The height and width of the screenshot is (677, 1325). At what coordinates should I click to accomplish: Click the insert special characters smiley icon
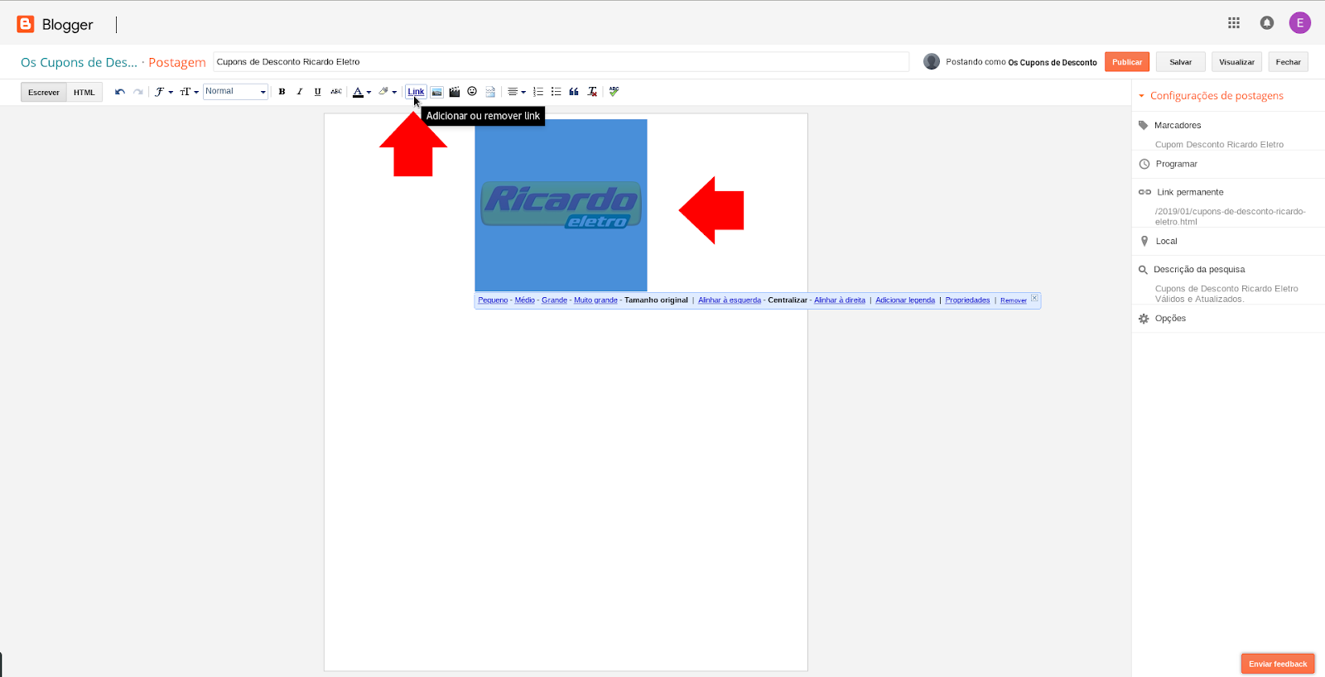(x=472, y=92)
